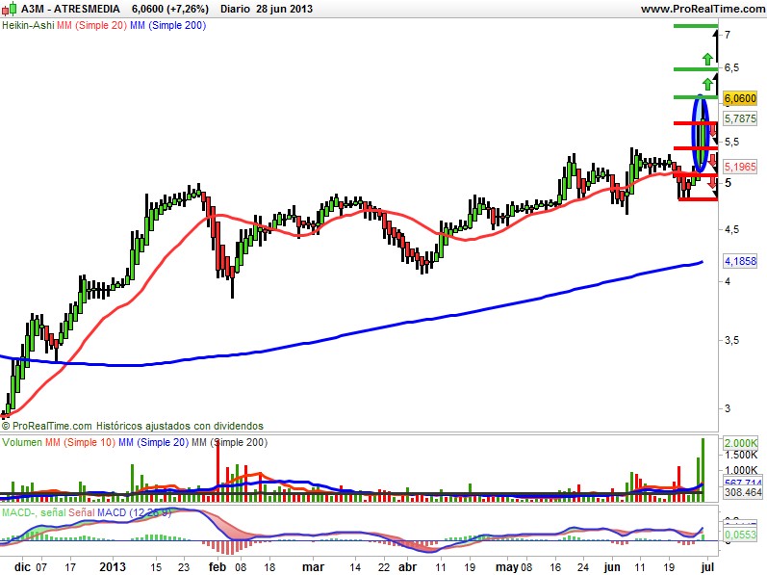Click the 7 price axis label
Screen dimensions: 767x575
coord(728,35)
